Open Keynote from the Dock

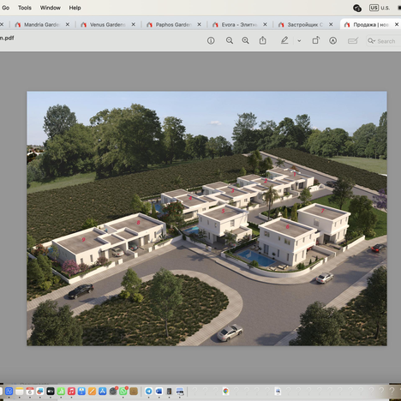(x=81, y=392)
